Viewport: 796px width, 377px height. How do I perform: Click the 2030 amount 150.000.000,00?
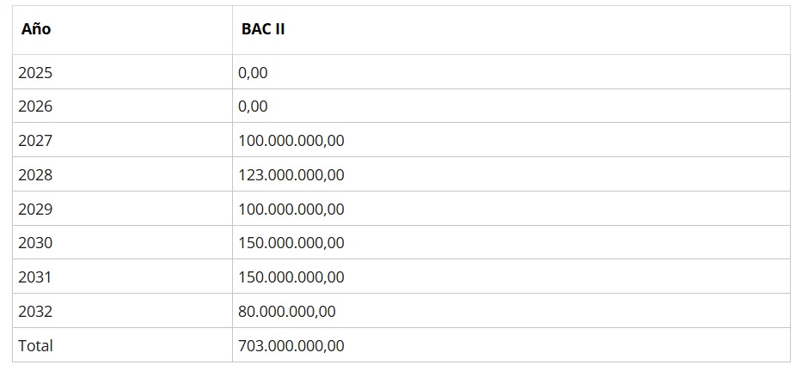291,243
